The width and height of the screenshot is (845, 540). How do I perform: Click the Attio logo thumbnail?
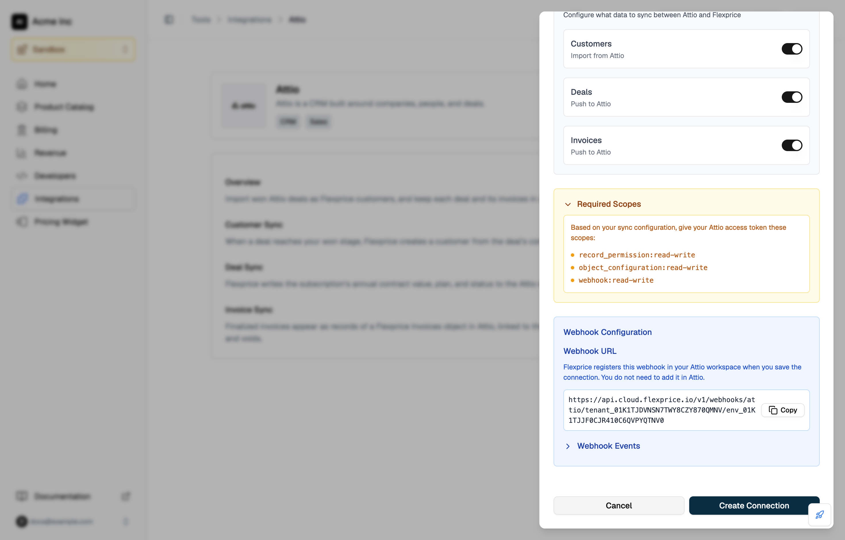coord(244,105)
